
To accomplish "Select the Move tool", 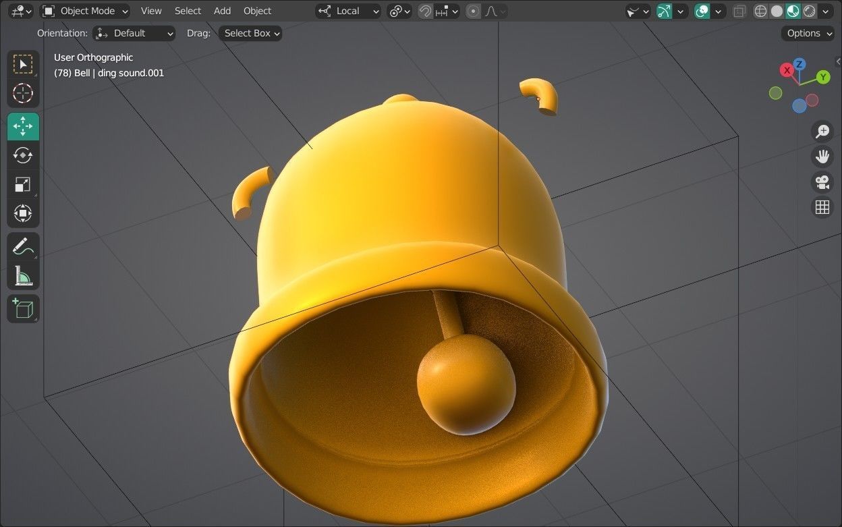I will click(23, 126).
